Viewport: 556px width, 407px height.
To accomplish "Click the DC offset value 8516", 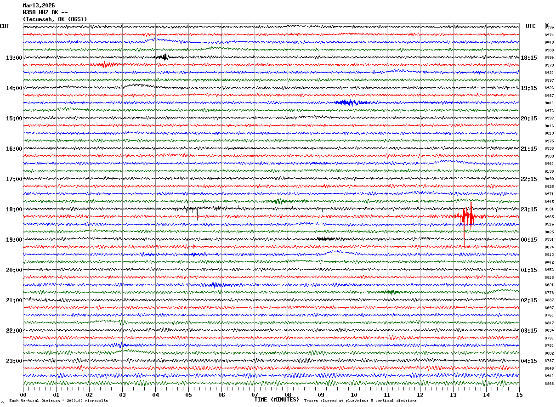I will coord(549,225).
